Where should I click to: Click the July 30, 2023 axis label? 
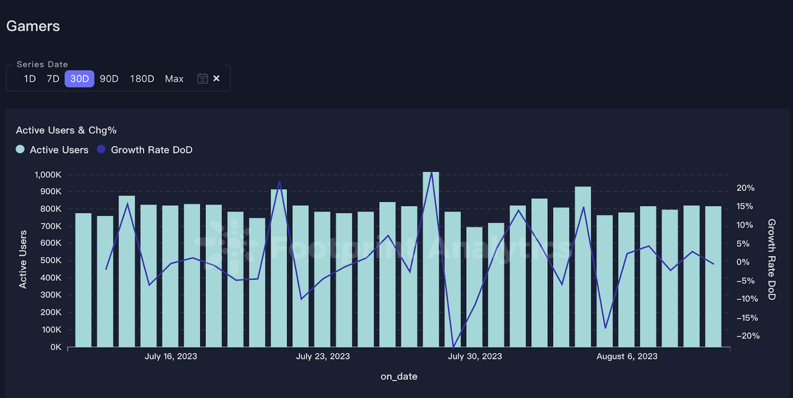475,356
